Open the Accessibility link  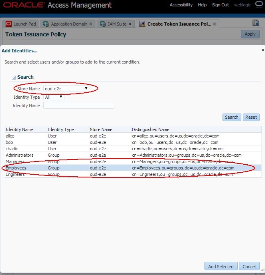click(181, 5)
